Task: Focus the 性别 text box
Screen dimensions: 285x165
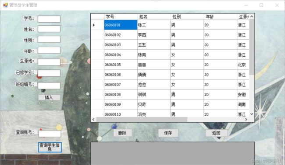Action: click(49, 39)
